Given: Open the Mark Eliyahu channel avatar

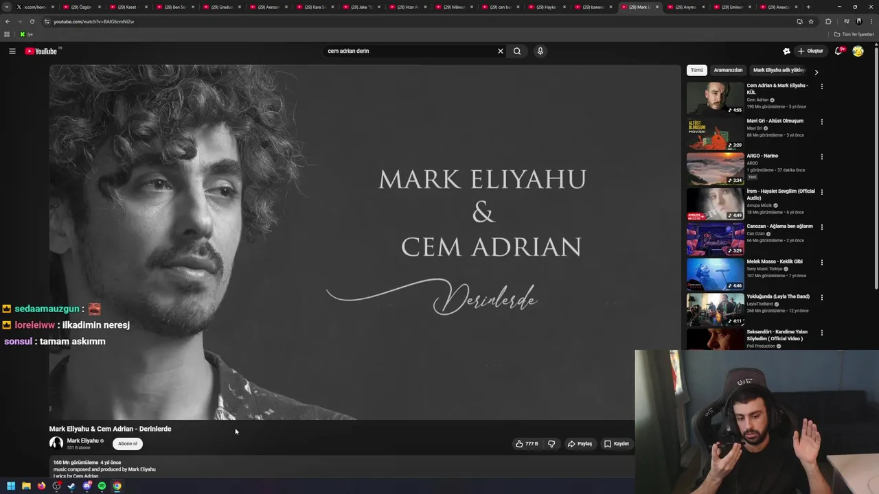Looking at the screenshot, I should pyautogui.click(x=56, y=443).
